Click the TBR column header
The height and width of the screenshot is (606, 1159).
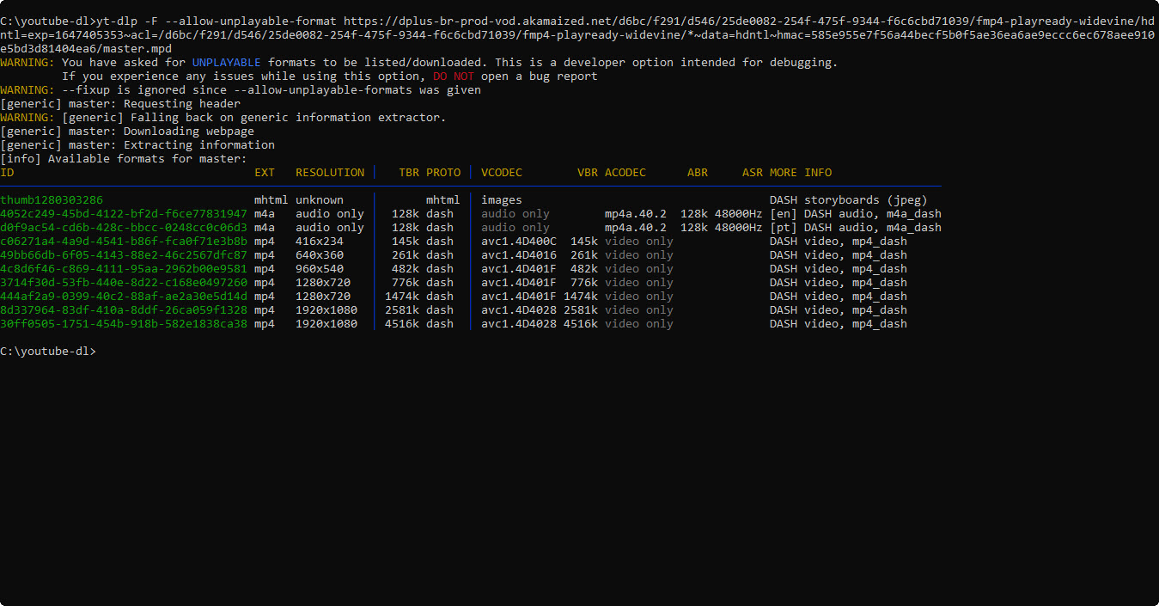(x=409, y=173)
